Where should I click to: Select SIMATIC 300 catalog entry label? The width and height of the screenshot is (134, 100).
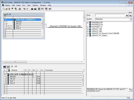pyautogui.click(x=97, y=29)
